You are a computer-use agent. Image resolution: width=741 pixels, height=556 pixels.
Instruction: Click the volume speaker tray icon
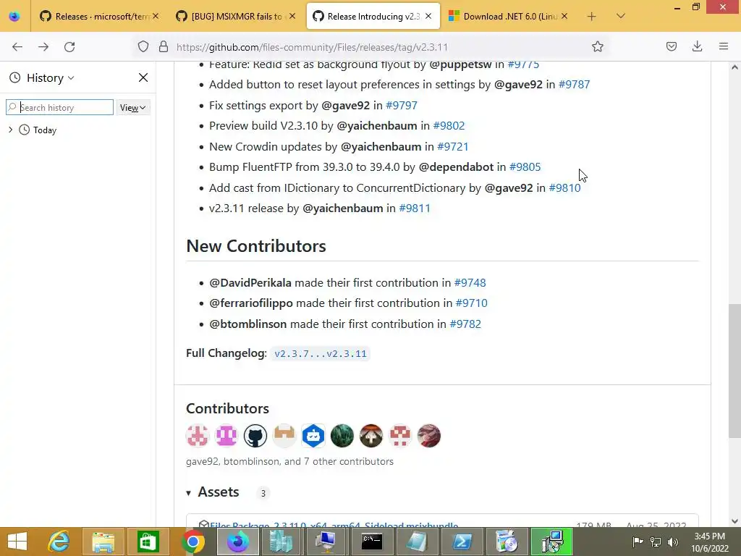673,542
